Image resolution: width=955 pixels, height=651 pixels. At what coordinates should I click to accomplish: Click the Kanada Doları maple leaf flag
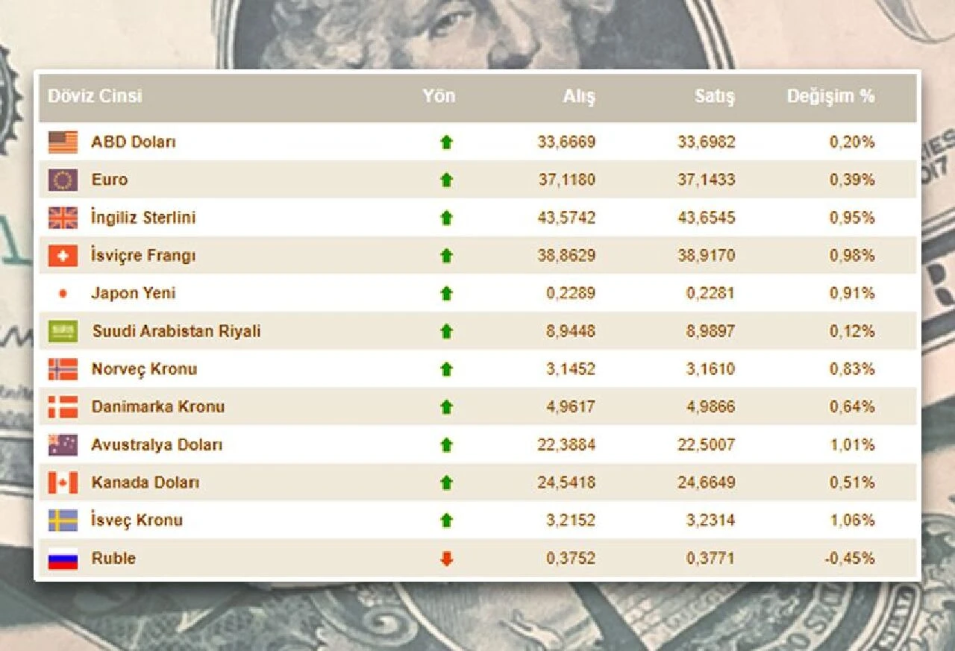point(63,482)
